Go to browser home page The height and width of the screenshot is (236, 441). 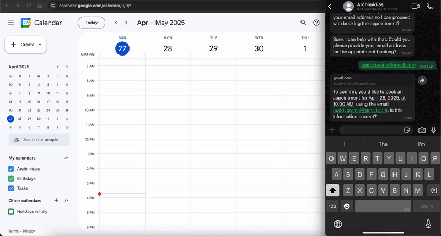click(40, 6)
